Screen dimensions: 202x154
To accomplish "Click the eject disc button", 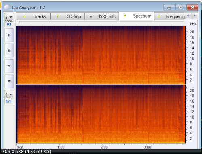I will click(x=9, y=51).
